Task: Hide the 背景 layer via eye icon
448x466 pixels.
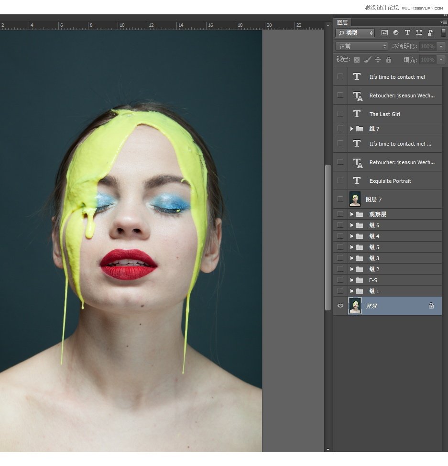Action: pyautogui.click(x=340, y=306)
